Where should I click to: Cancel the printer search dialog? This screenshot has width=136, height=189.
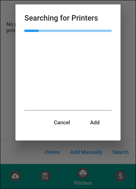click(62, 122)
